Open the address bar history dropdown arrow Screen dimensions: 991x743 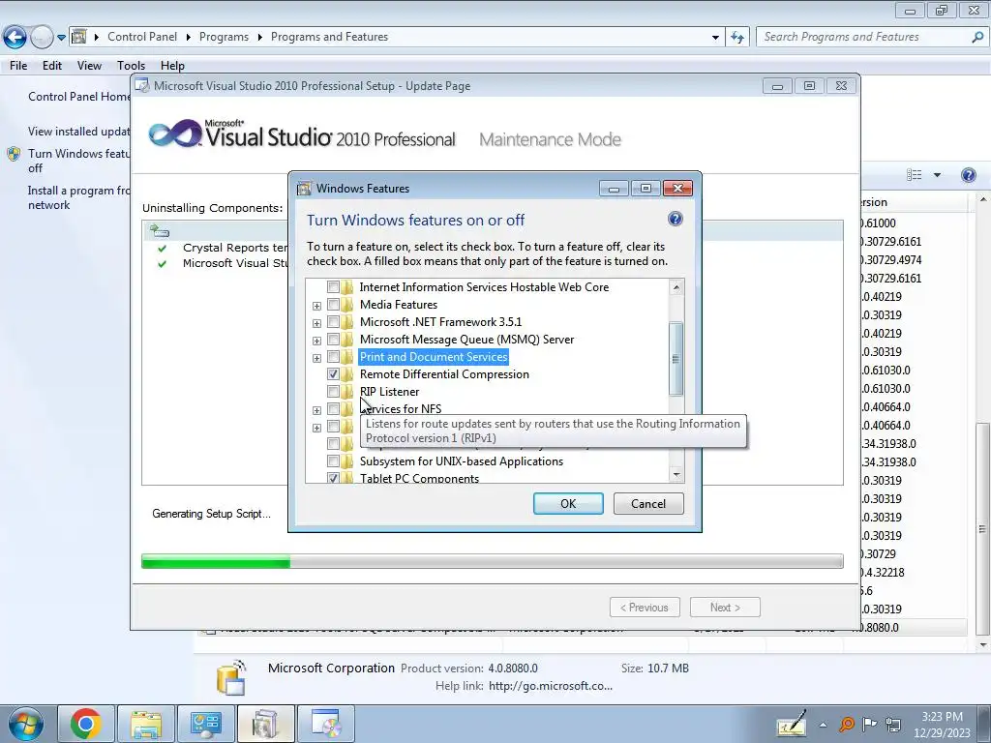click(715, 38)
